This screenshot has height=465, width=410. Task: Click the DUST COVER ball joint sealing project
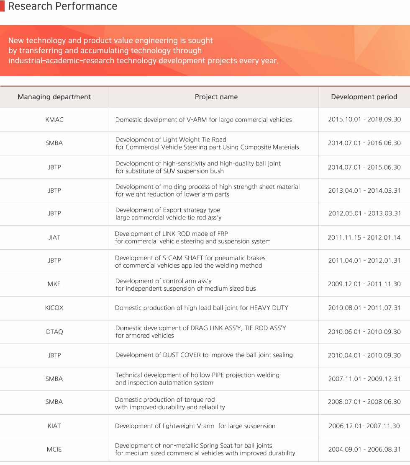click(x=204, y=355)
